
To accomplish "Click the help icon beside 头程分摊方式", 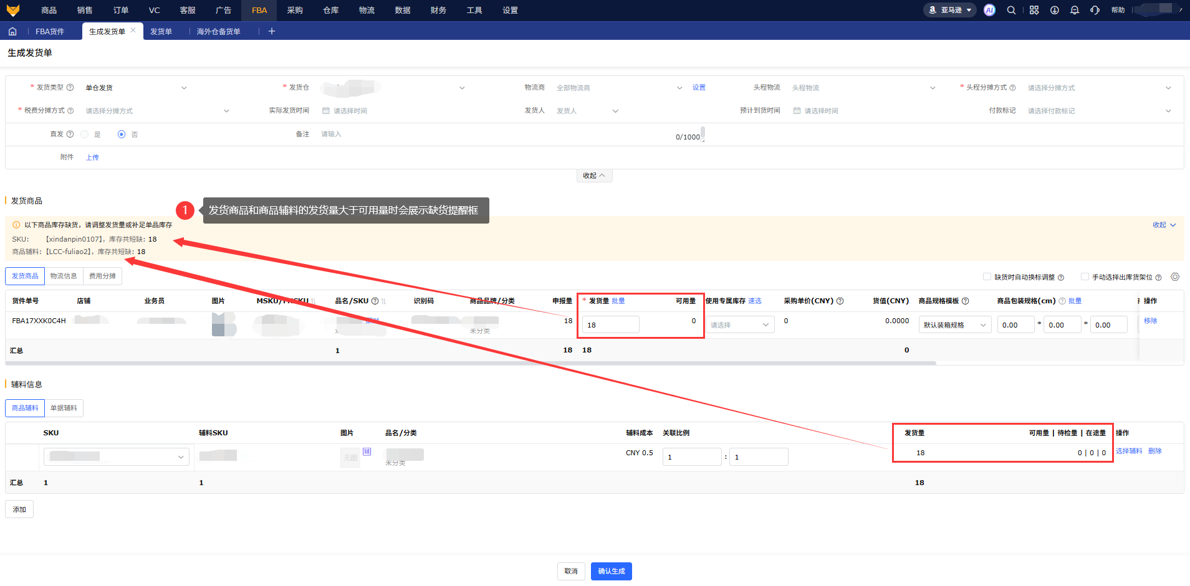I will tap(1013, 88).
